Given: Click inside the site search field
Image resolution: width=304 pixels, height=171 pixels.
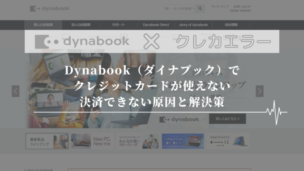Looking at the screenshot, I should click(x=180, y=9).
